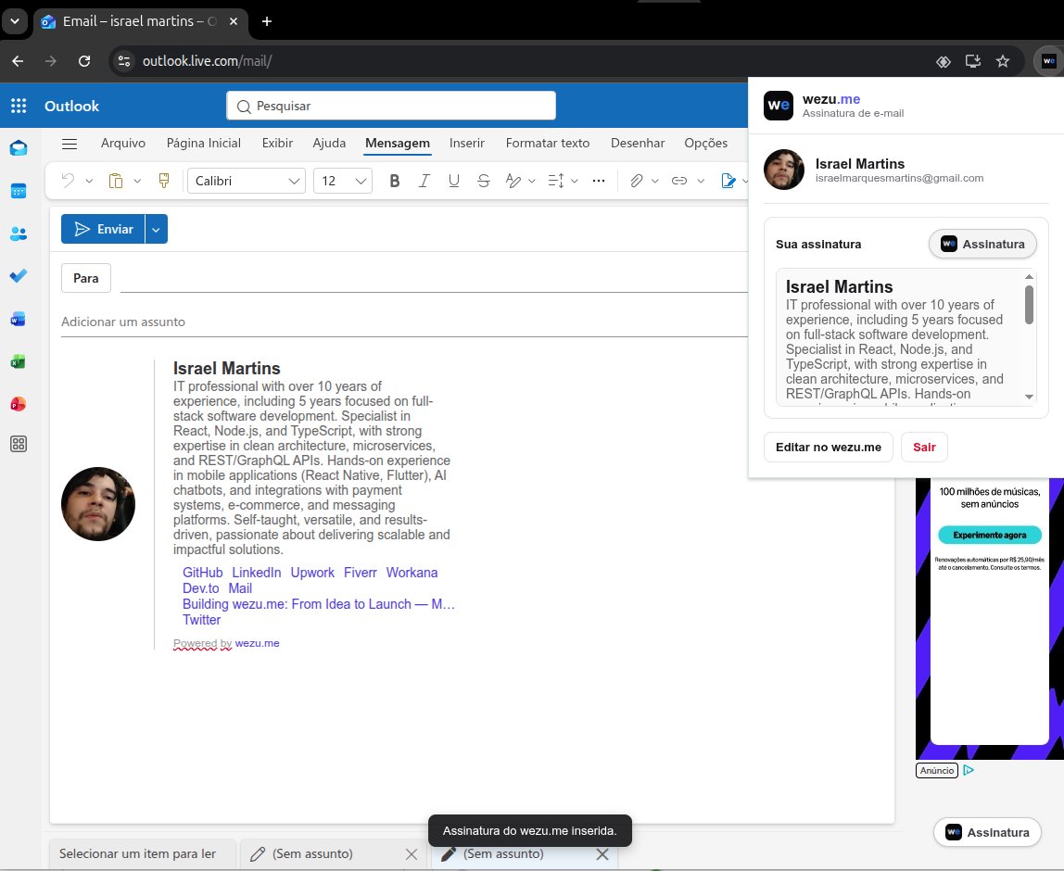Screen dimensions: 1064x871
Task: Click scroll down arrow in signature preview
Action: pos(1029,397)
